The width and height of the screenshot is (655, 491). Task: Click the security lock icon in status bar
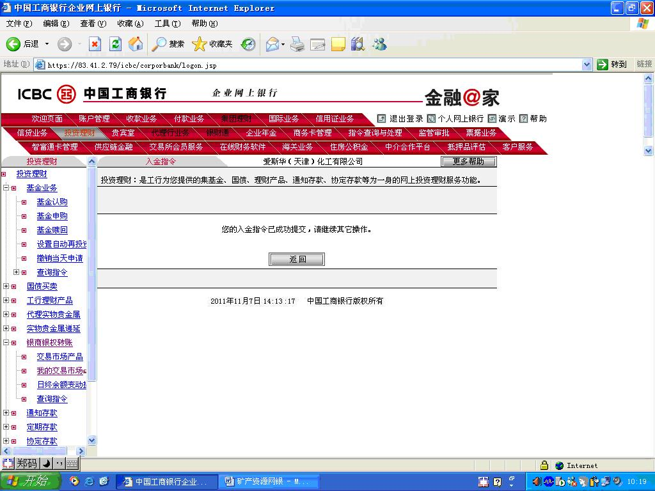pyautogui.click(x=544, y=465)
